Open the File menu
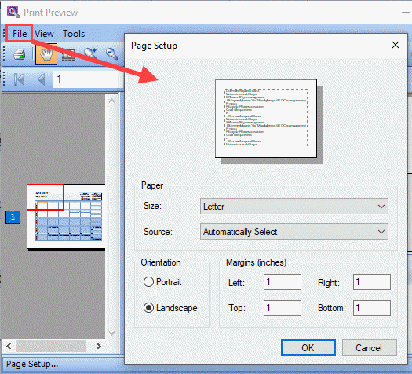The image size is (412, 374). (20, 34)
